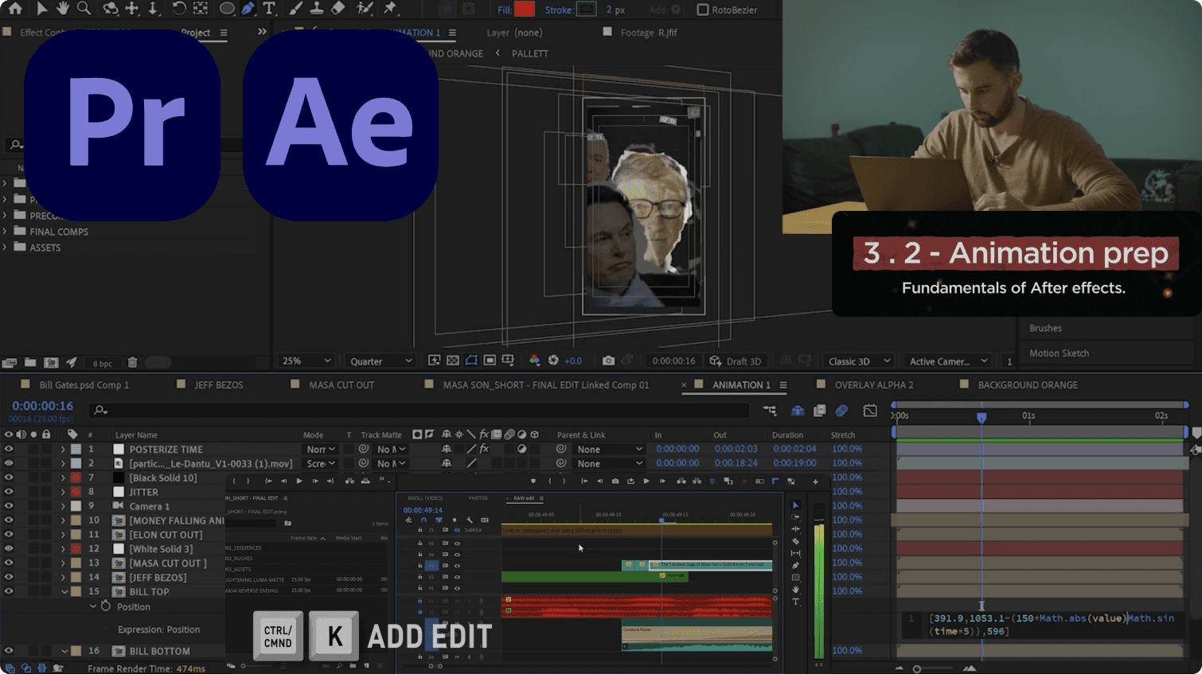Click the motion blur enable icon
Screen dimensions: 1202x674
[841, 411]
